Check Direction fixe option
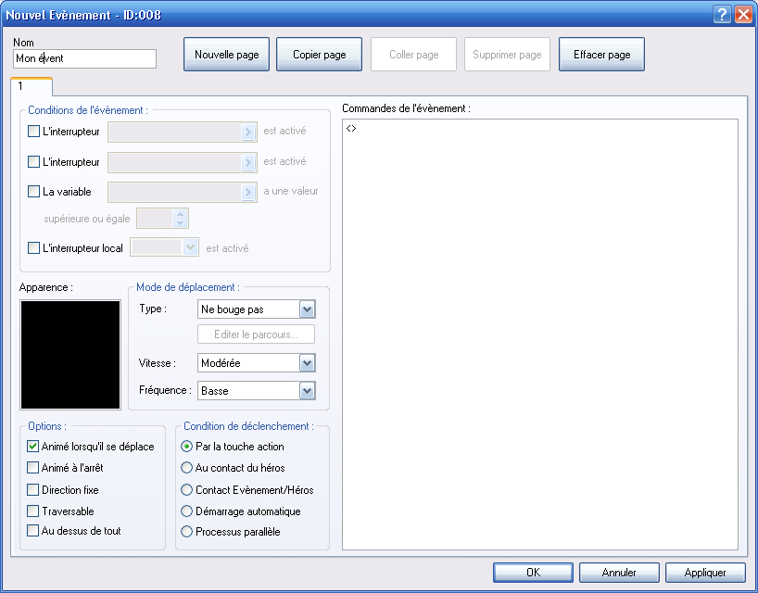 coord(32,489)
